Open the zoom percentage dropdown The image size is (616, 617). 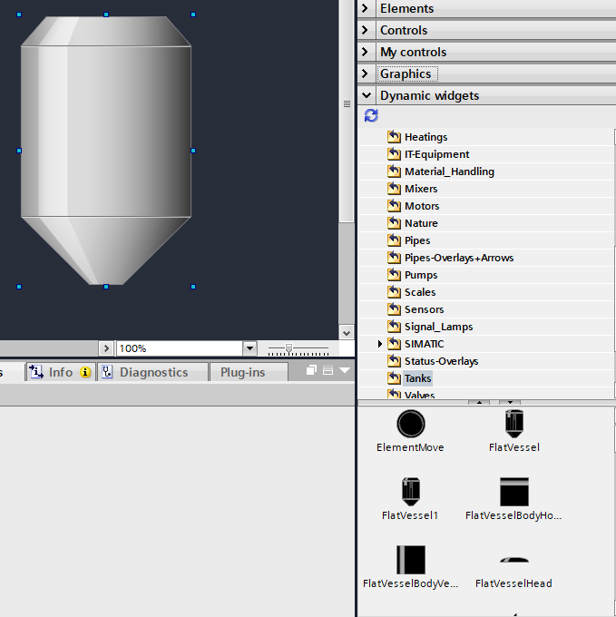tap(249, 348)
